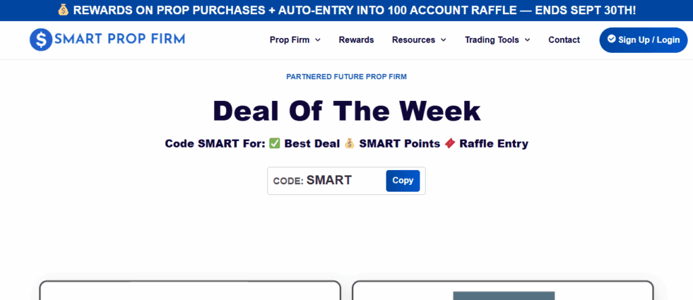Expand the Prop Firm dropdown menu
The height and width of the screenshot is (300, 693).
(295, 40)
